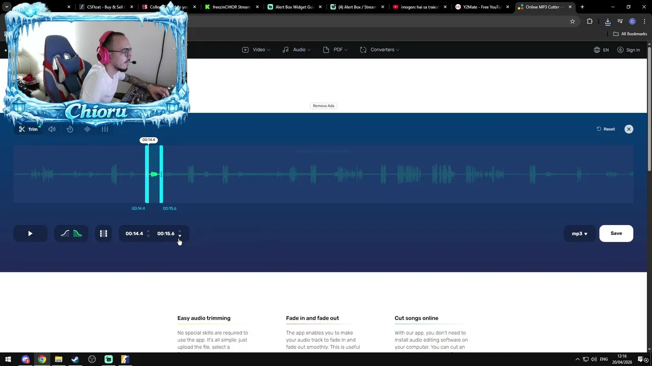Decrease the end time with down arrow
652x366 pixels.
[x=180, y=236]
